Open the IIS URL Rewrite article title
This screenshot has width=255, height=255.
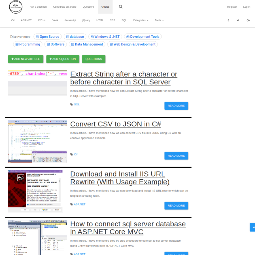120,178
